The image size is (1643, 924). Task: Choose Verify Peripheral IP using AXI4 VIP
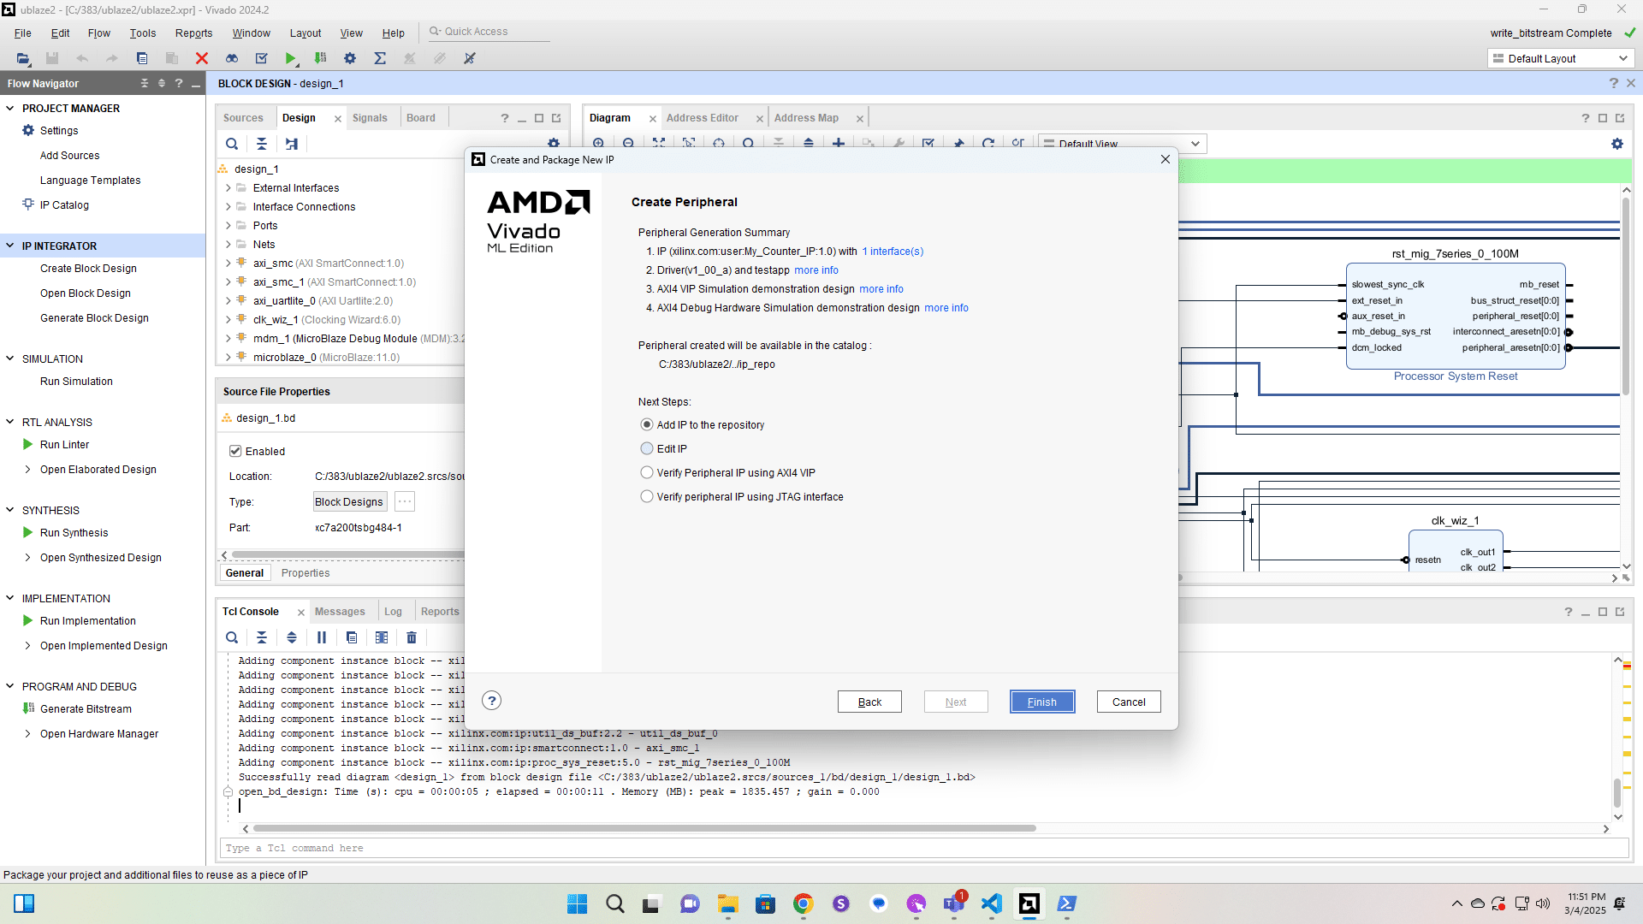[x=647, y=472]
